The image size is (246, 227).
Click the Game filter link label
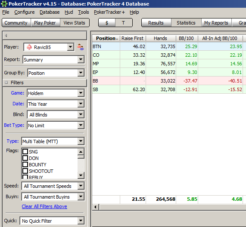point(18,93)
